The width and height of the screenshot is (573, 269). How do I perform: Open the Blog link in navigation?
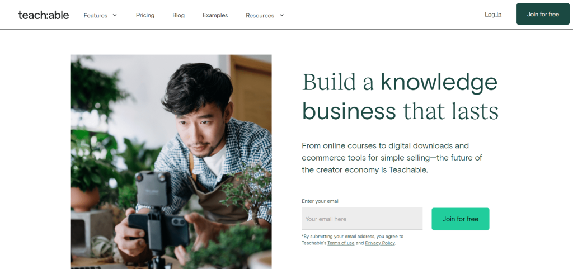[179, 15]
